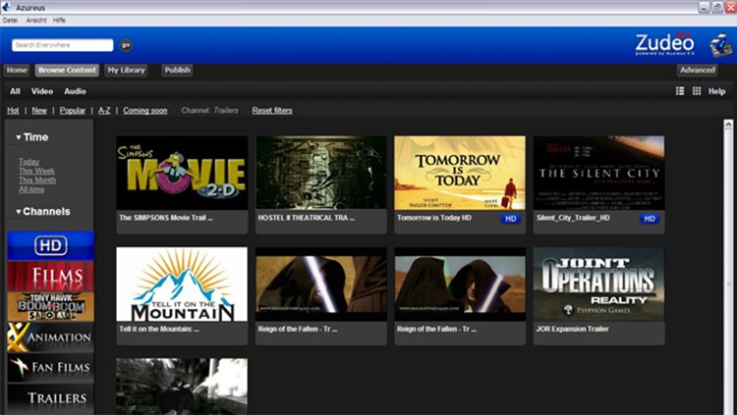Screen dimensions: 737x415
Task: Open the Publish tab
Action: [177, 70]
